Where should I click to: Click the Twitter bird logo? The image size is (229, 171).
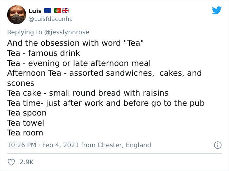pyautogui.click(x=216, y=10)
